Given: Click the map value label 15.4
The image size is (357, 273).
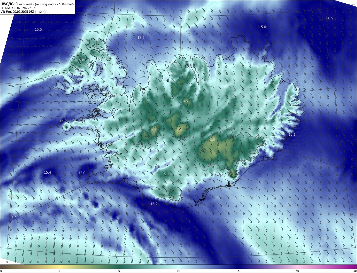Looking at the screenshot, I should tap(47, 173).
